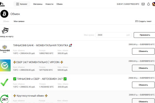Switch to the Мои заявки tab

(19, 21)
